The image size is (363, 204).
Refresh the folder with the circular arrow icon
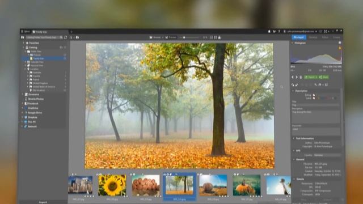[66, 37]
